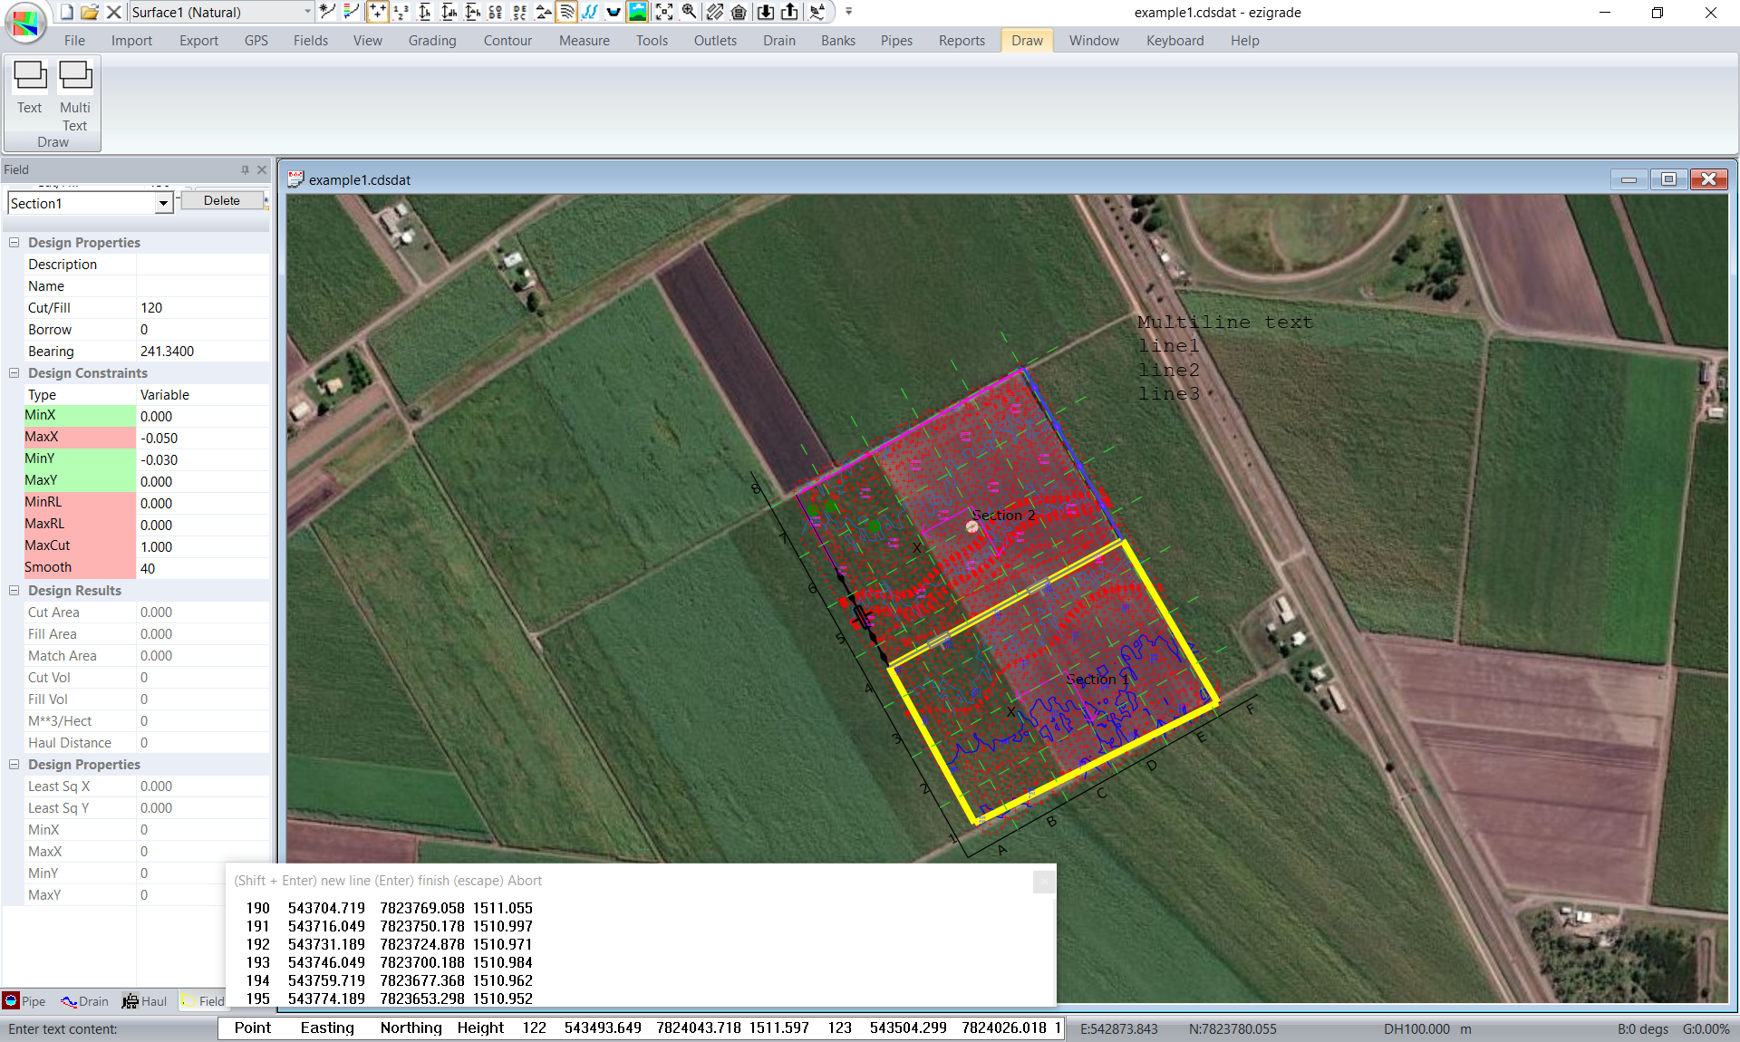The image size is (1740, 1042).
Task: Click the Cut/Fill value field
Action: click(202, 308)
